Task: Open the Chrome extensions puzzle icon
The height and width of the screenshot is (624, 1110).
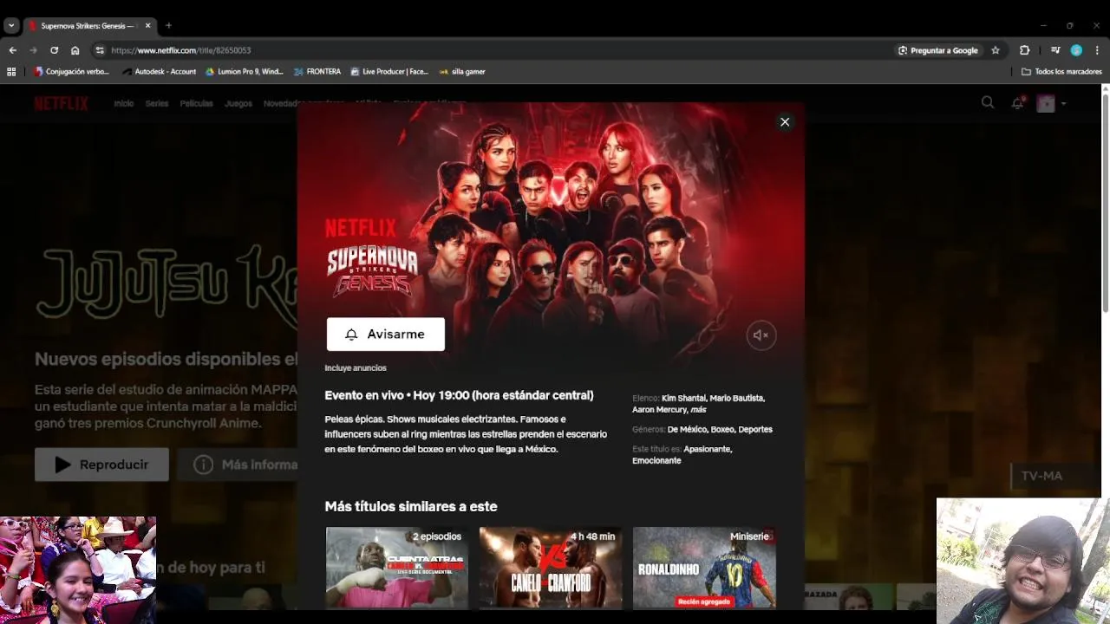Action: pos(1024,50)
